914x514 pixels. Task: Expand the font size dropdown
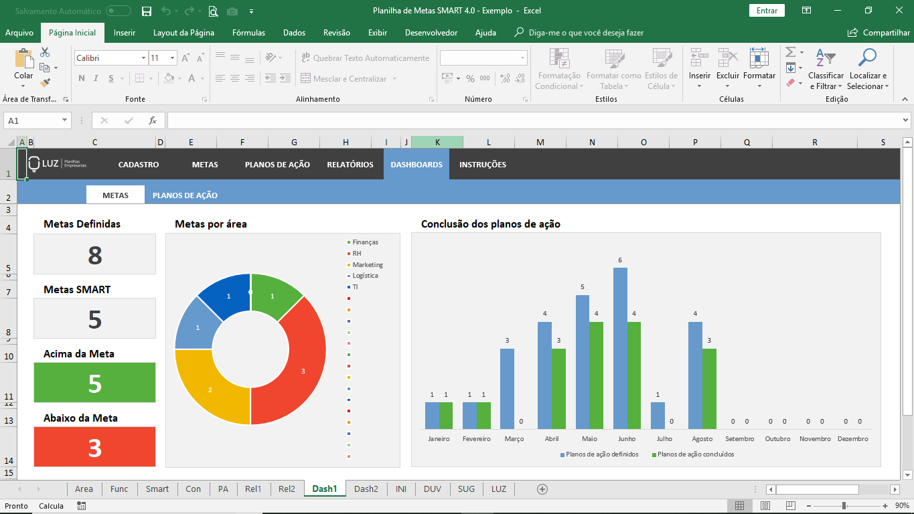172,58
